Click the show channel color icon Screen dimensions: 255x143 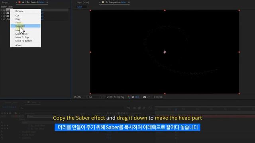(x=129, y=97)
